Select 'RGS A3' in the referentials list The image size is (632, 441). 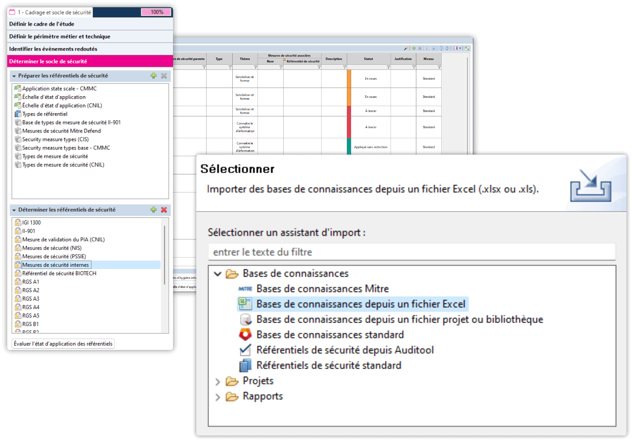tap(31, 299)
